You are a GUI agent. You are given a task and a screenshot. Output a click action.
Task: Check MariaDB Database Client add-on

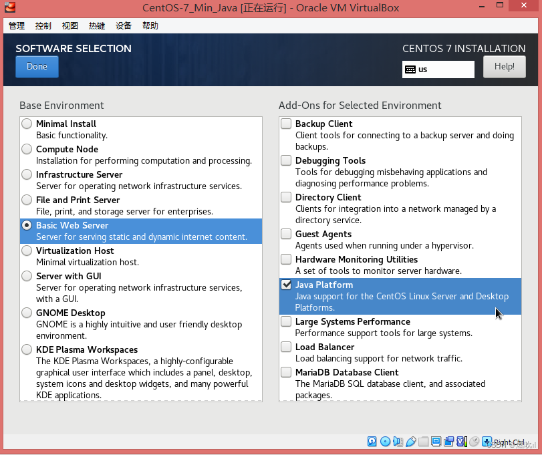[x=286, y=372]
